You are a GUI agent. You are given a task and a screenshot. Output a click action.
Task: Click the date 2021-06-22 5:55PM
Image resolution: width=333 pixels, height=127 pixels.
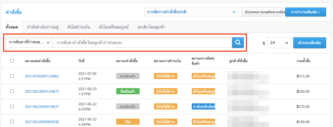click(88, 107)
